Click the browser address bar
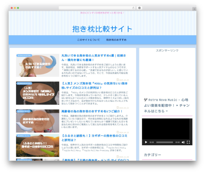Viewport: 205px width, 173px height. (97, 8)
